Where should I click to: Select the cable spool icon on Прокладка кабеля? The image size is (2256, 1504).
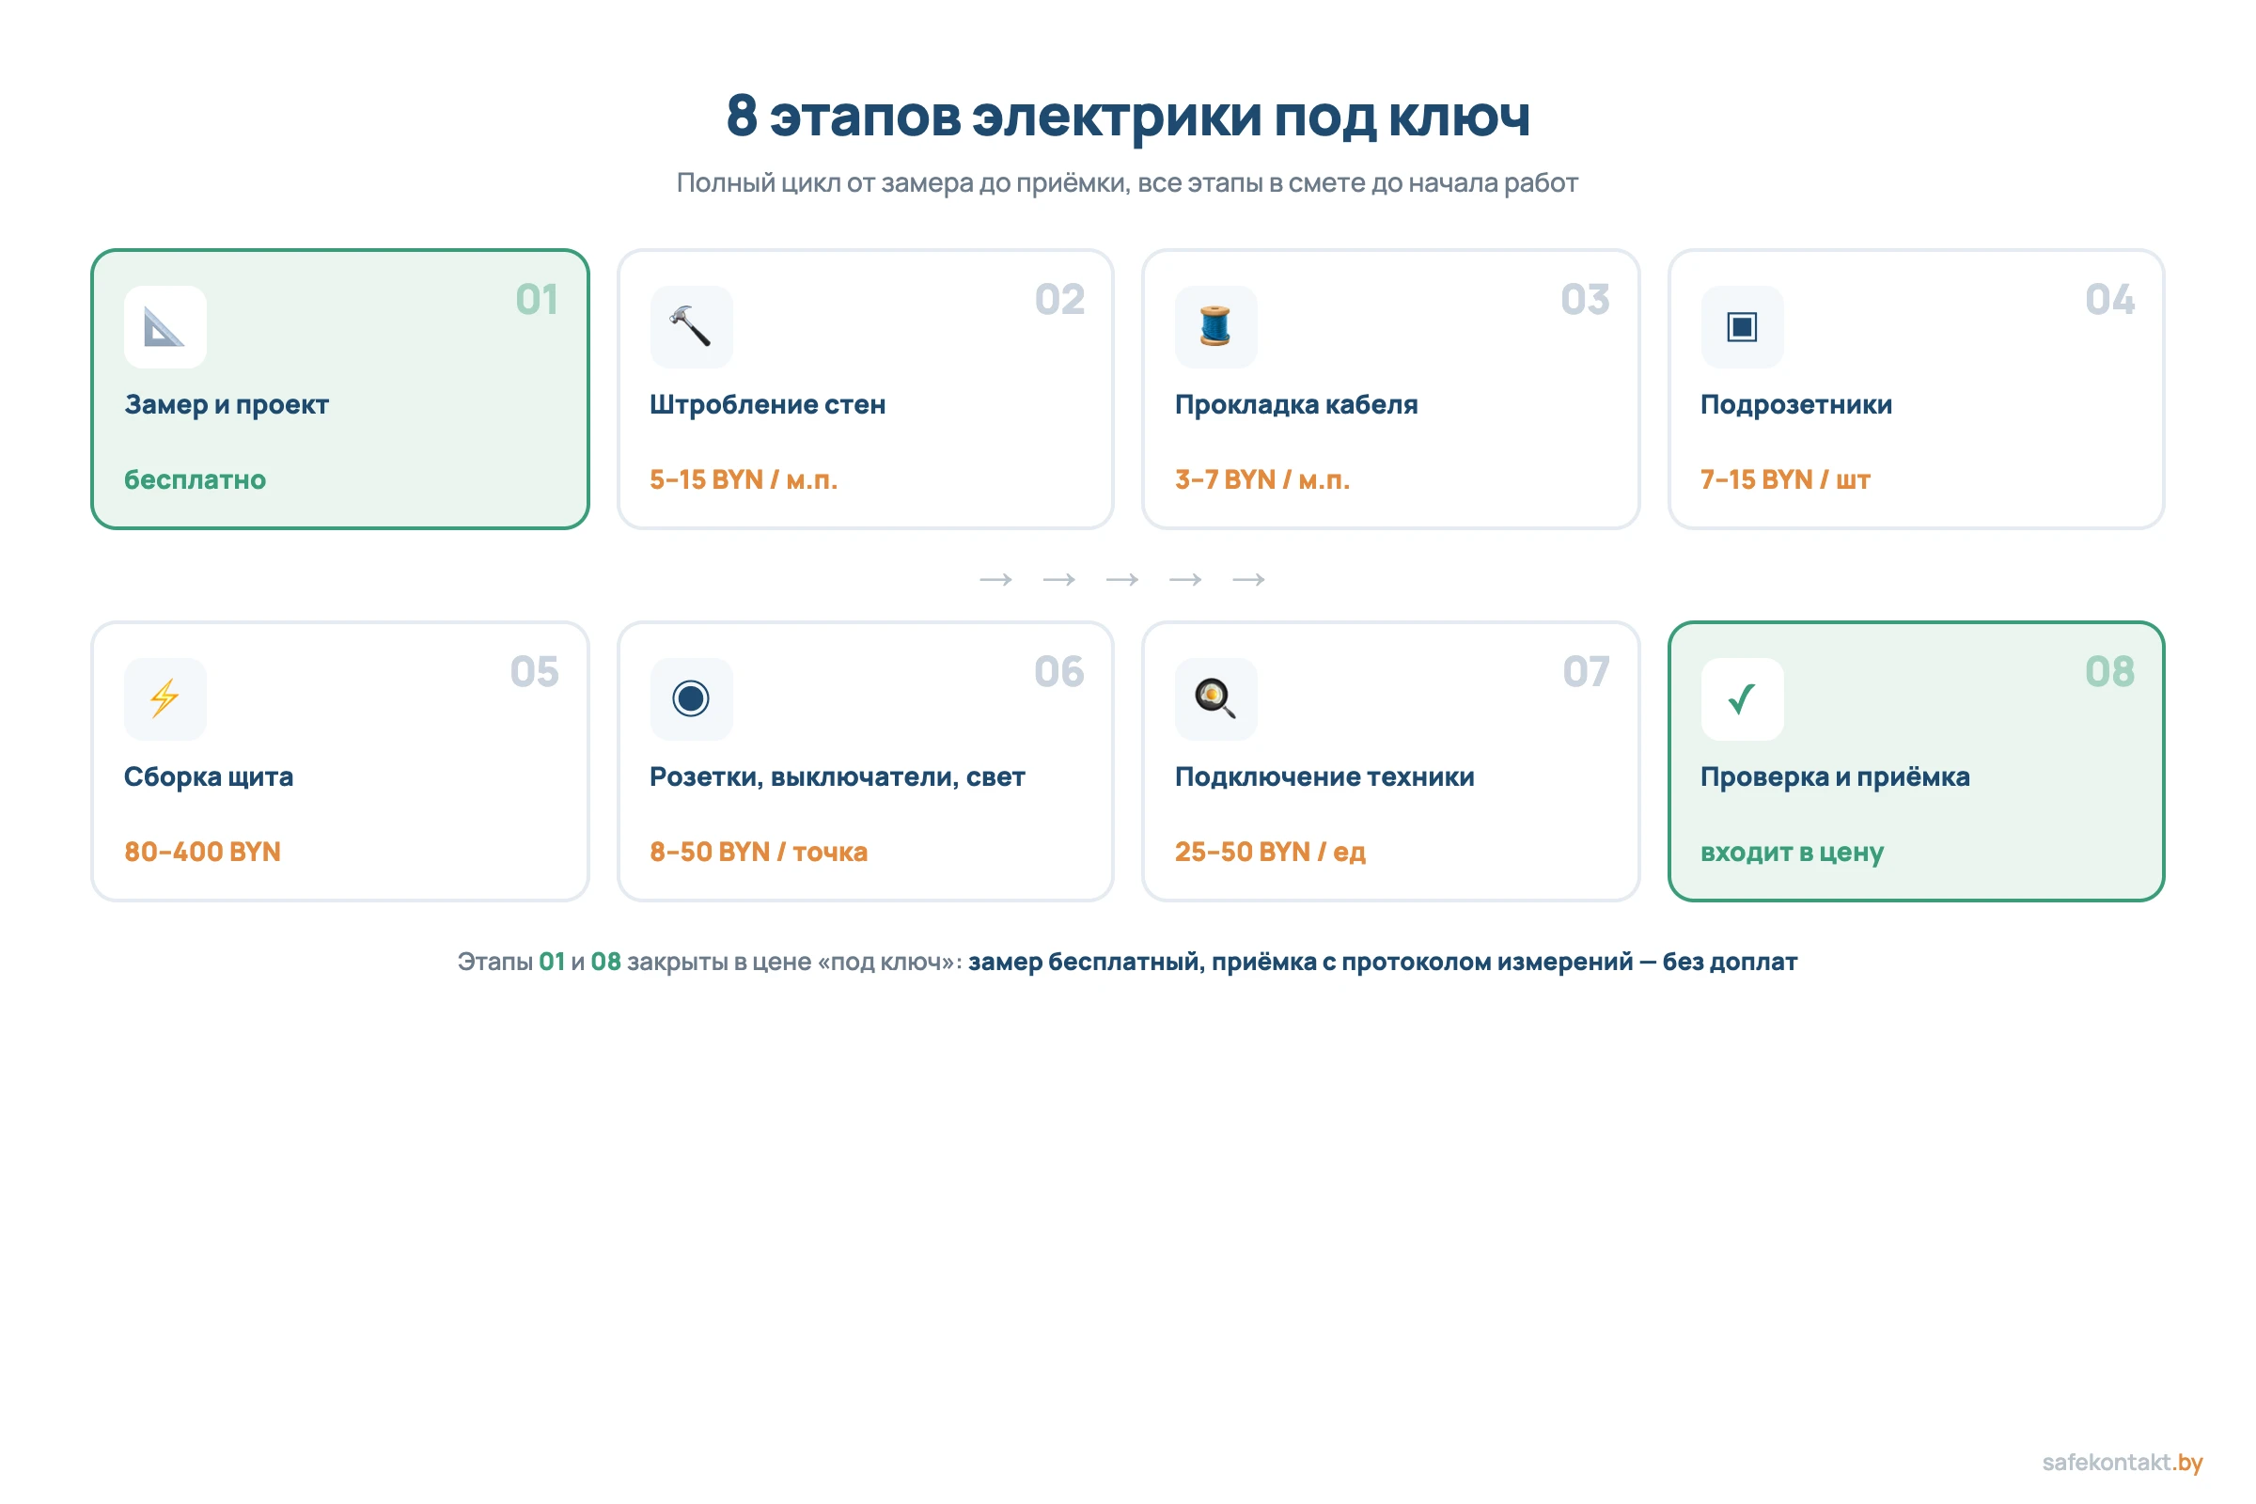tap(1216, 326)
